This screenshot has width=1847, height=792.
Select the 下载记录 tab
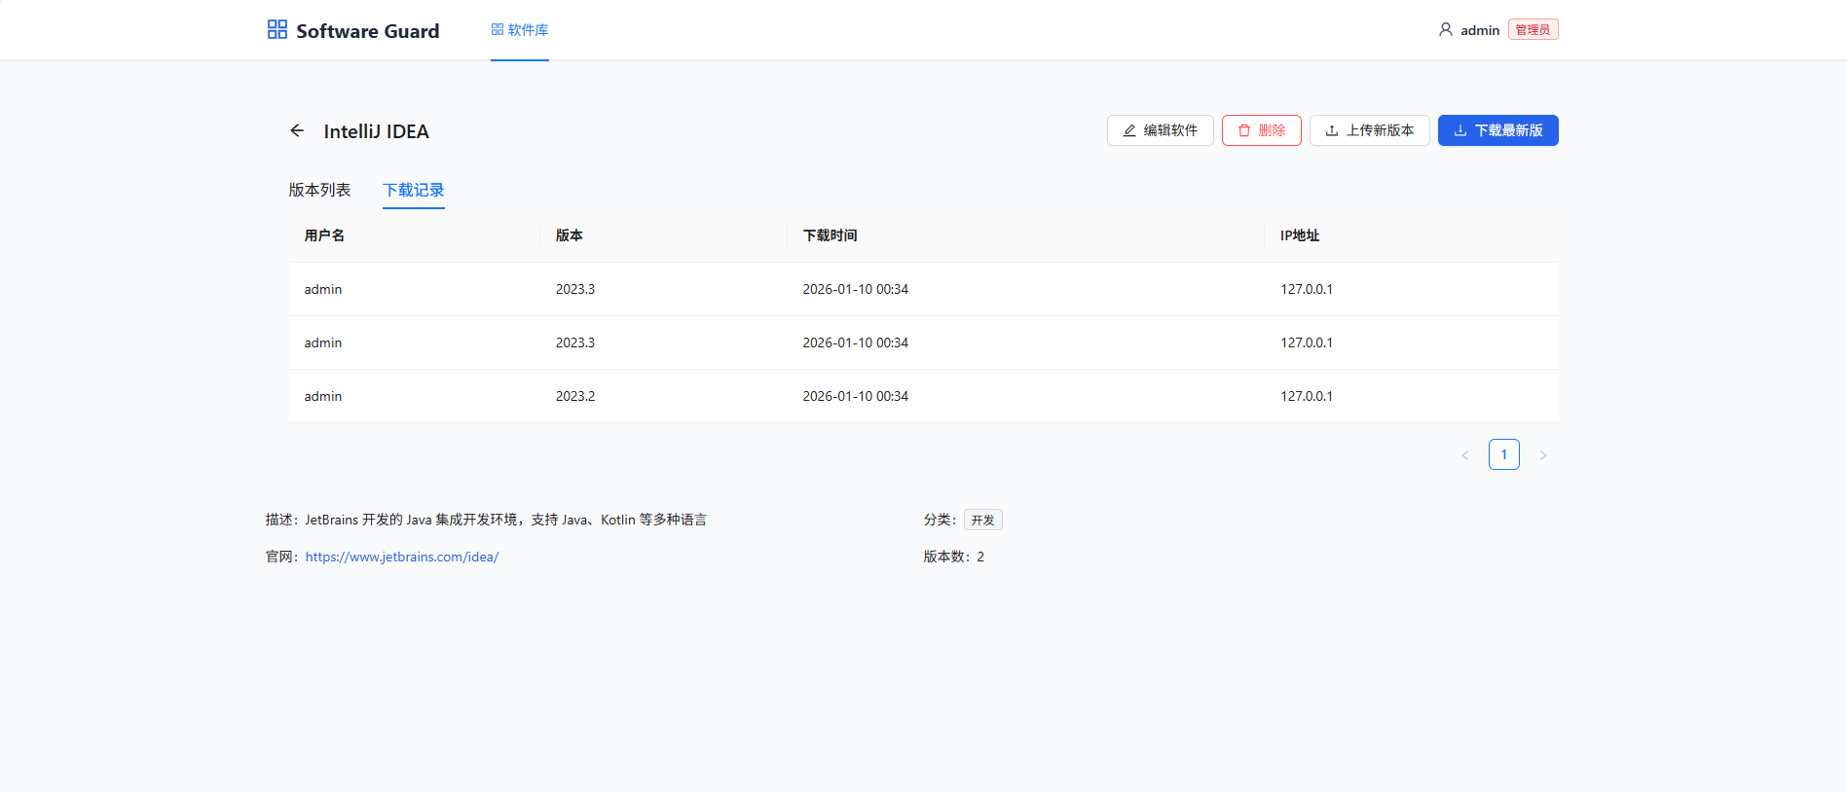pyautogui.click(x=414, y=190)
